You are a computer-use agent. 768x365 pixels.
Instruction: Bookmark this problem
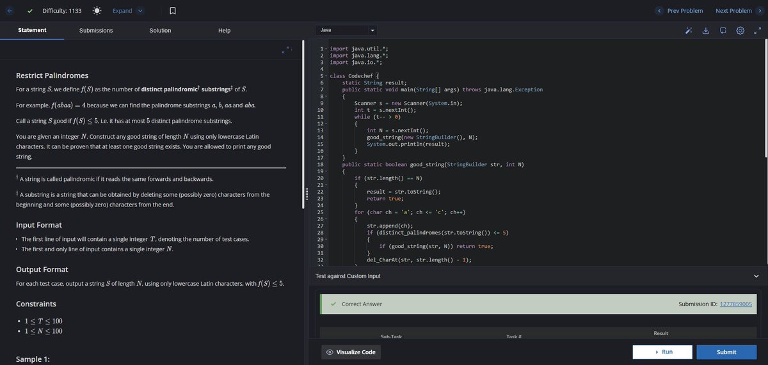173,11
